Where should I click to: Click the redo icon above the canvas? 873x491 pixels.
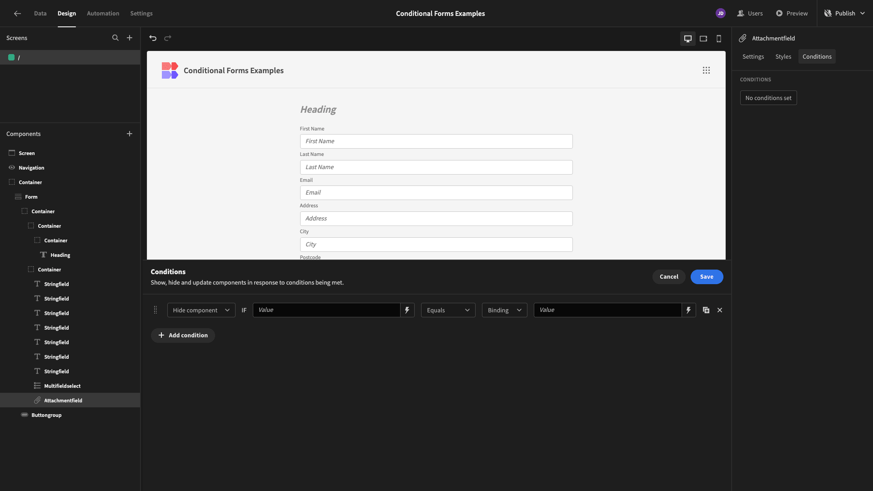(x=167, y=38)
